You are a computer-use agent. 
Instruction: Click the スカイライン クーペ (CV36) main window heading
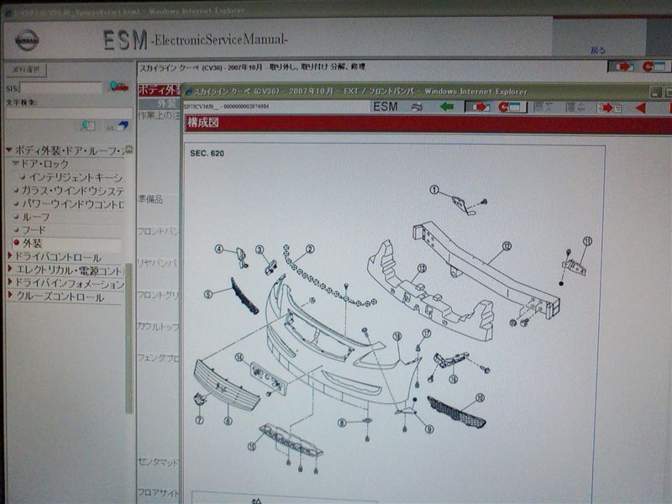(x=253, y=67)
